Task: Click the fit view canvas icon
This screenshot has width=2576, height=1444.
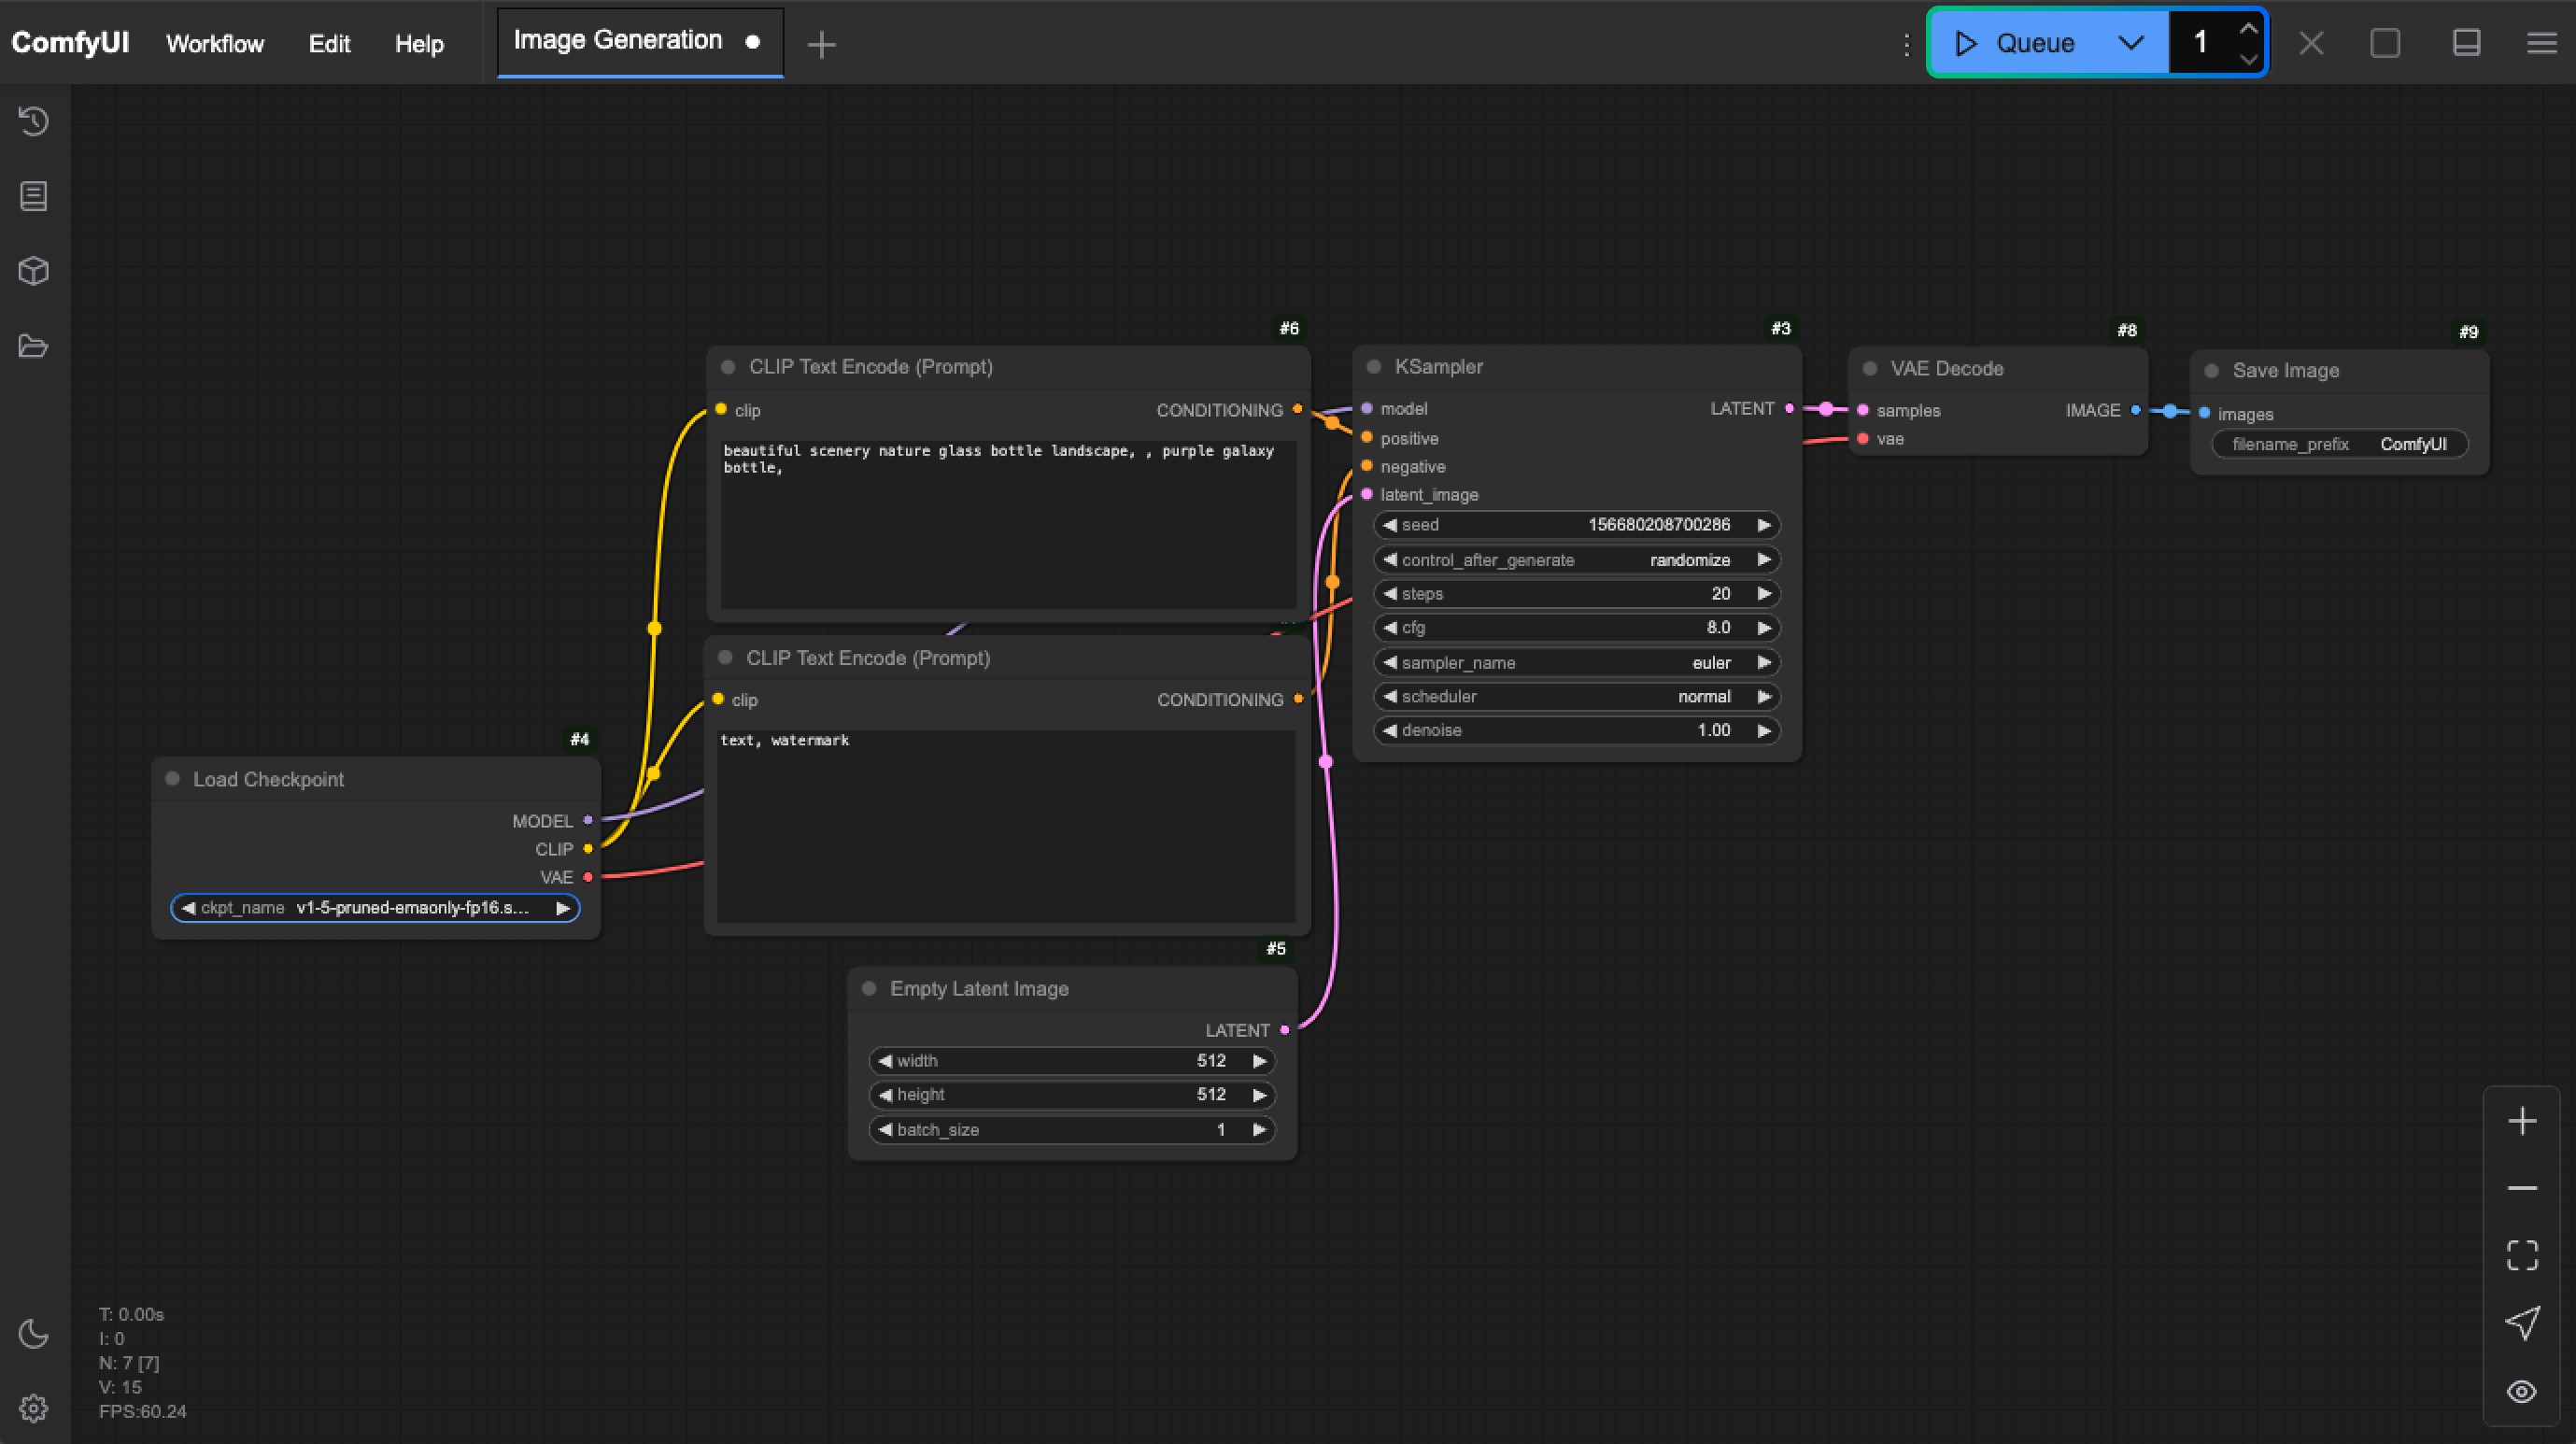Action: point(2522,1255)
